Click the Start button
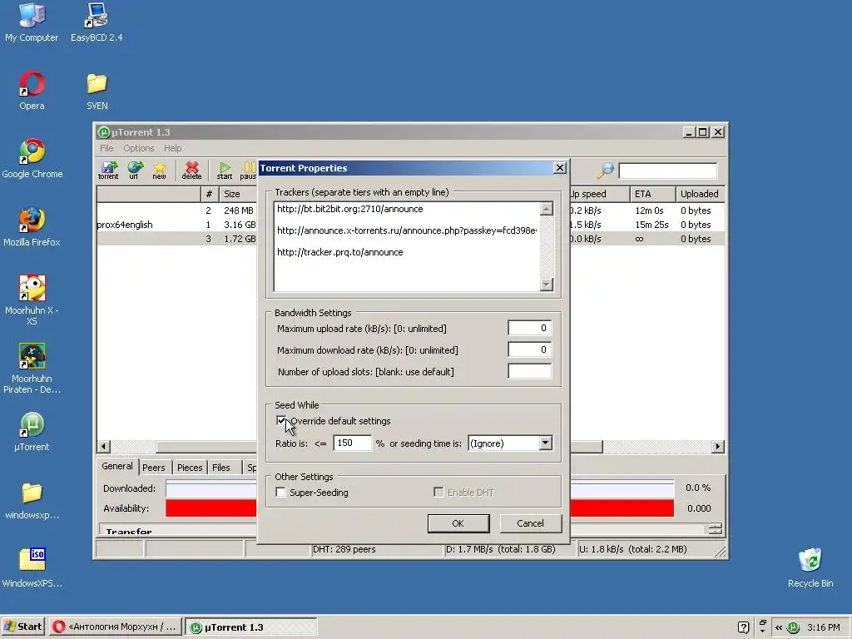This screenshot has height=639, width=852. pos(22,627)
